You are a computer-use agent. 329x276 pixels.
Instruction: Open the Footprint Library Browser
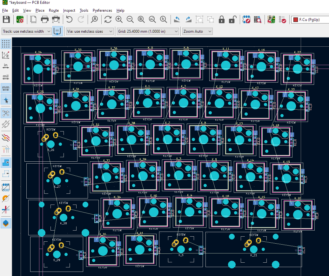258,19
